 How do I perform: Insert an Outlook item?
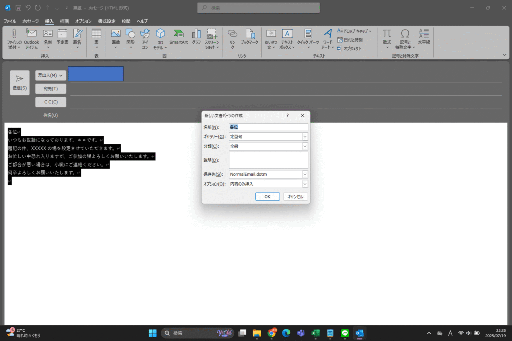click(31, 39)
